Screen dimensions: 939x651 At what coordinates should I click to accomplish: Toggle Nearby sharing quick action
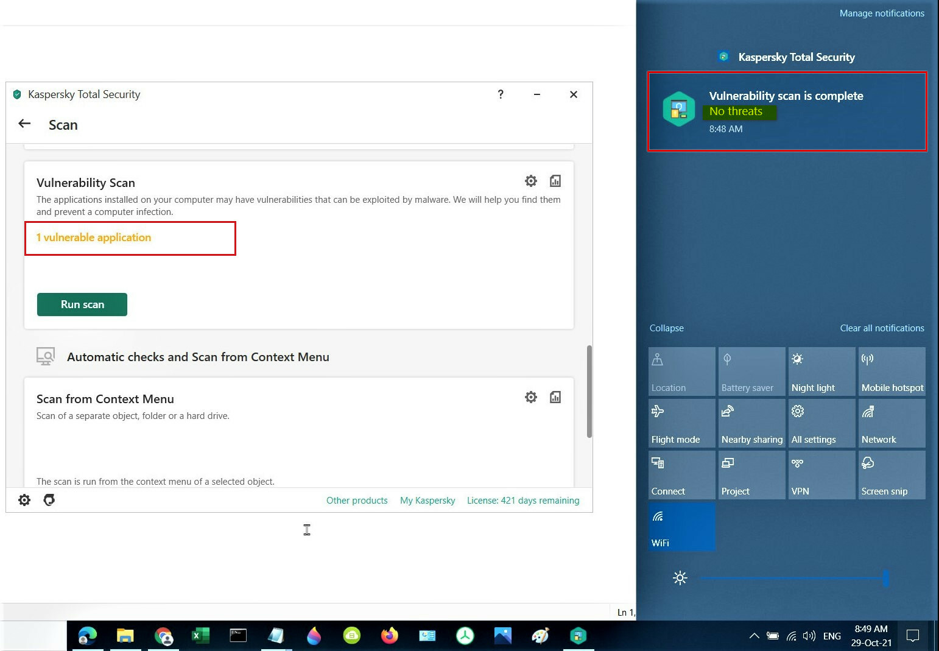point(752,423)
